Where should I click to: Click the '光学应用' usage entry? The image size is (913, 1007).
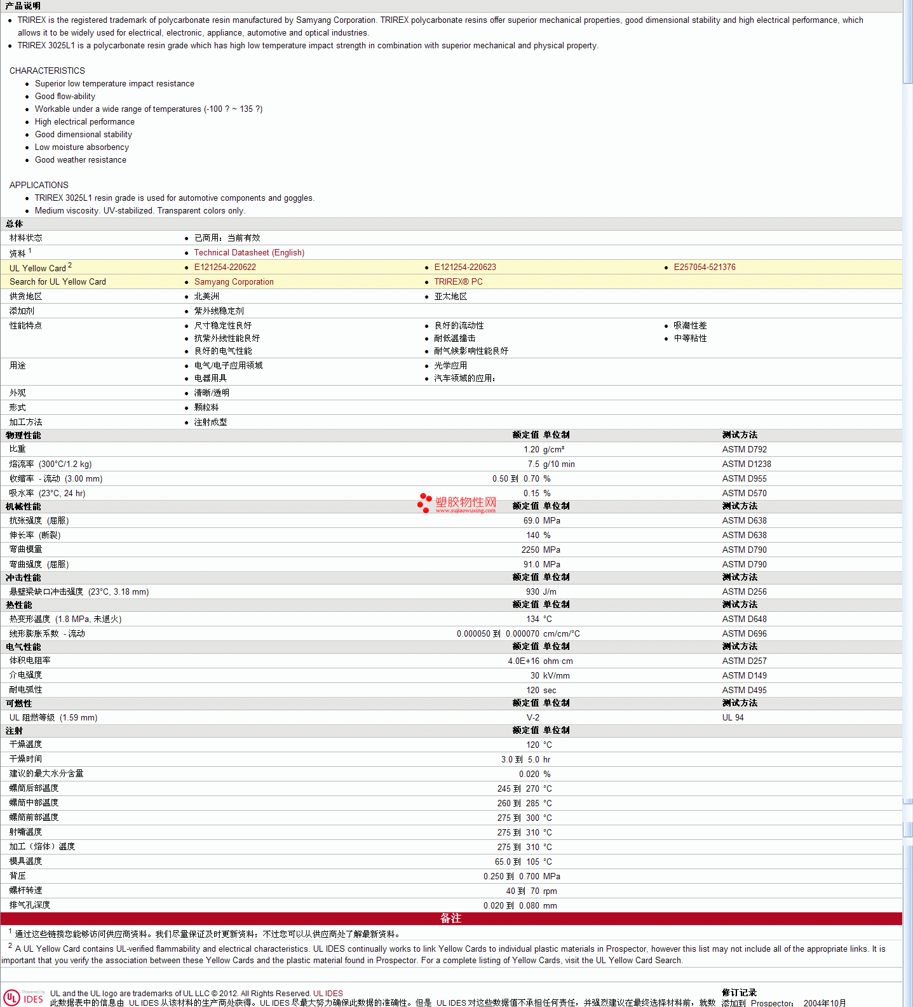point(450,366)
